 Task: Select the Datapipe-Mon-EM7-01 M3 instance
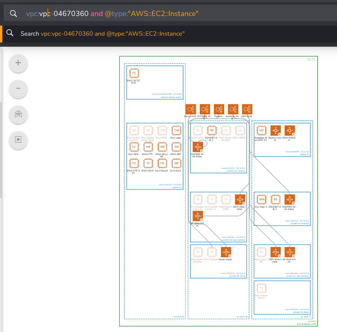point(262,130)
